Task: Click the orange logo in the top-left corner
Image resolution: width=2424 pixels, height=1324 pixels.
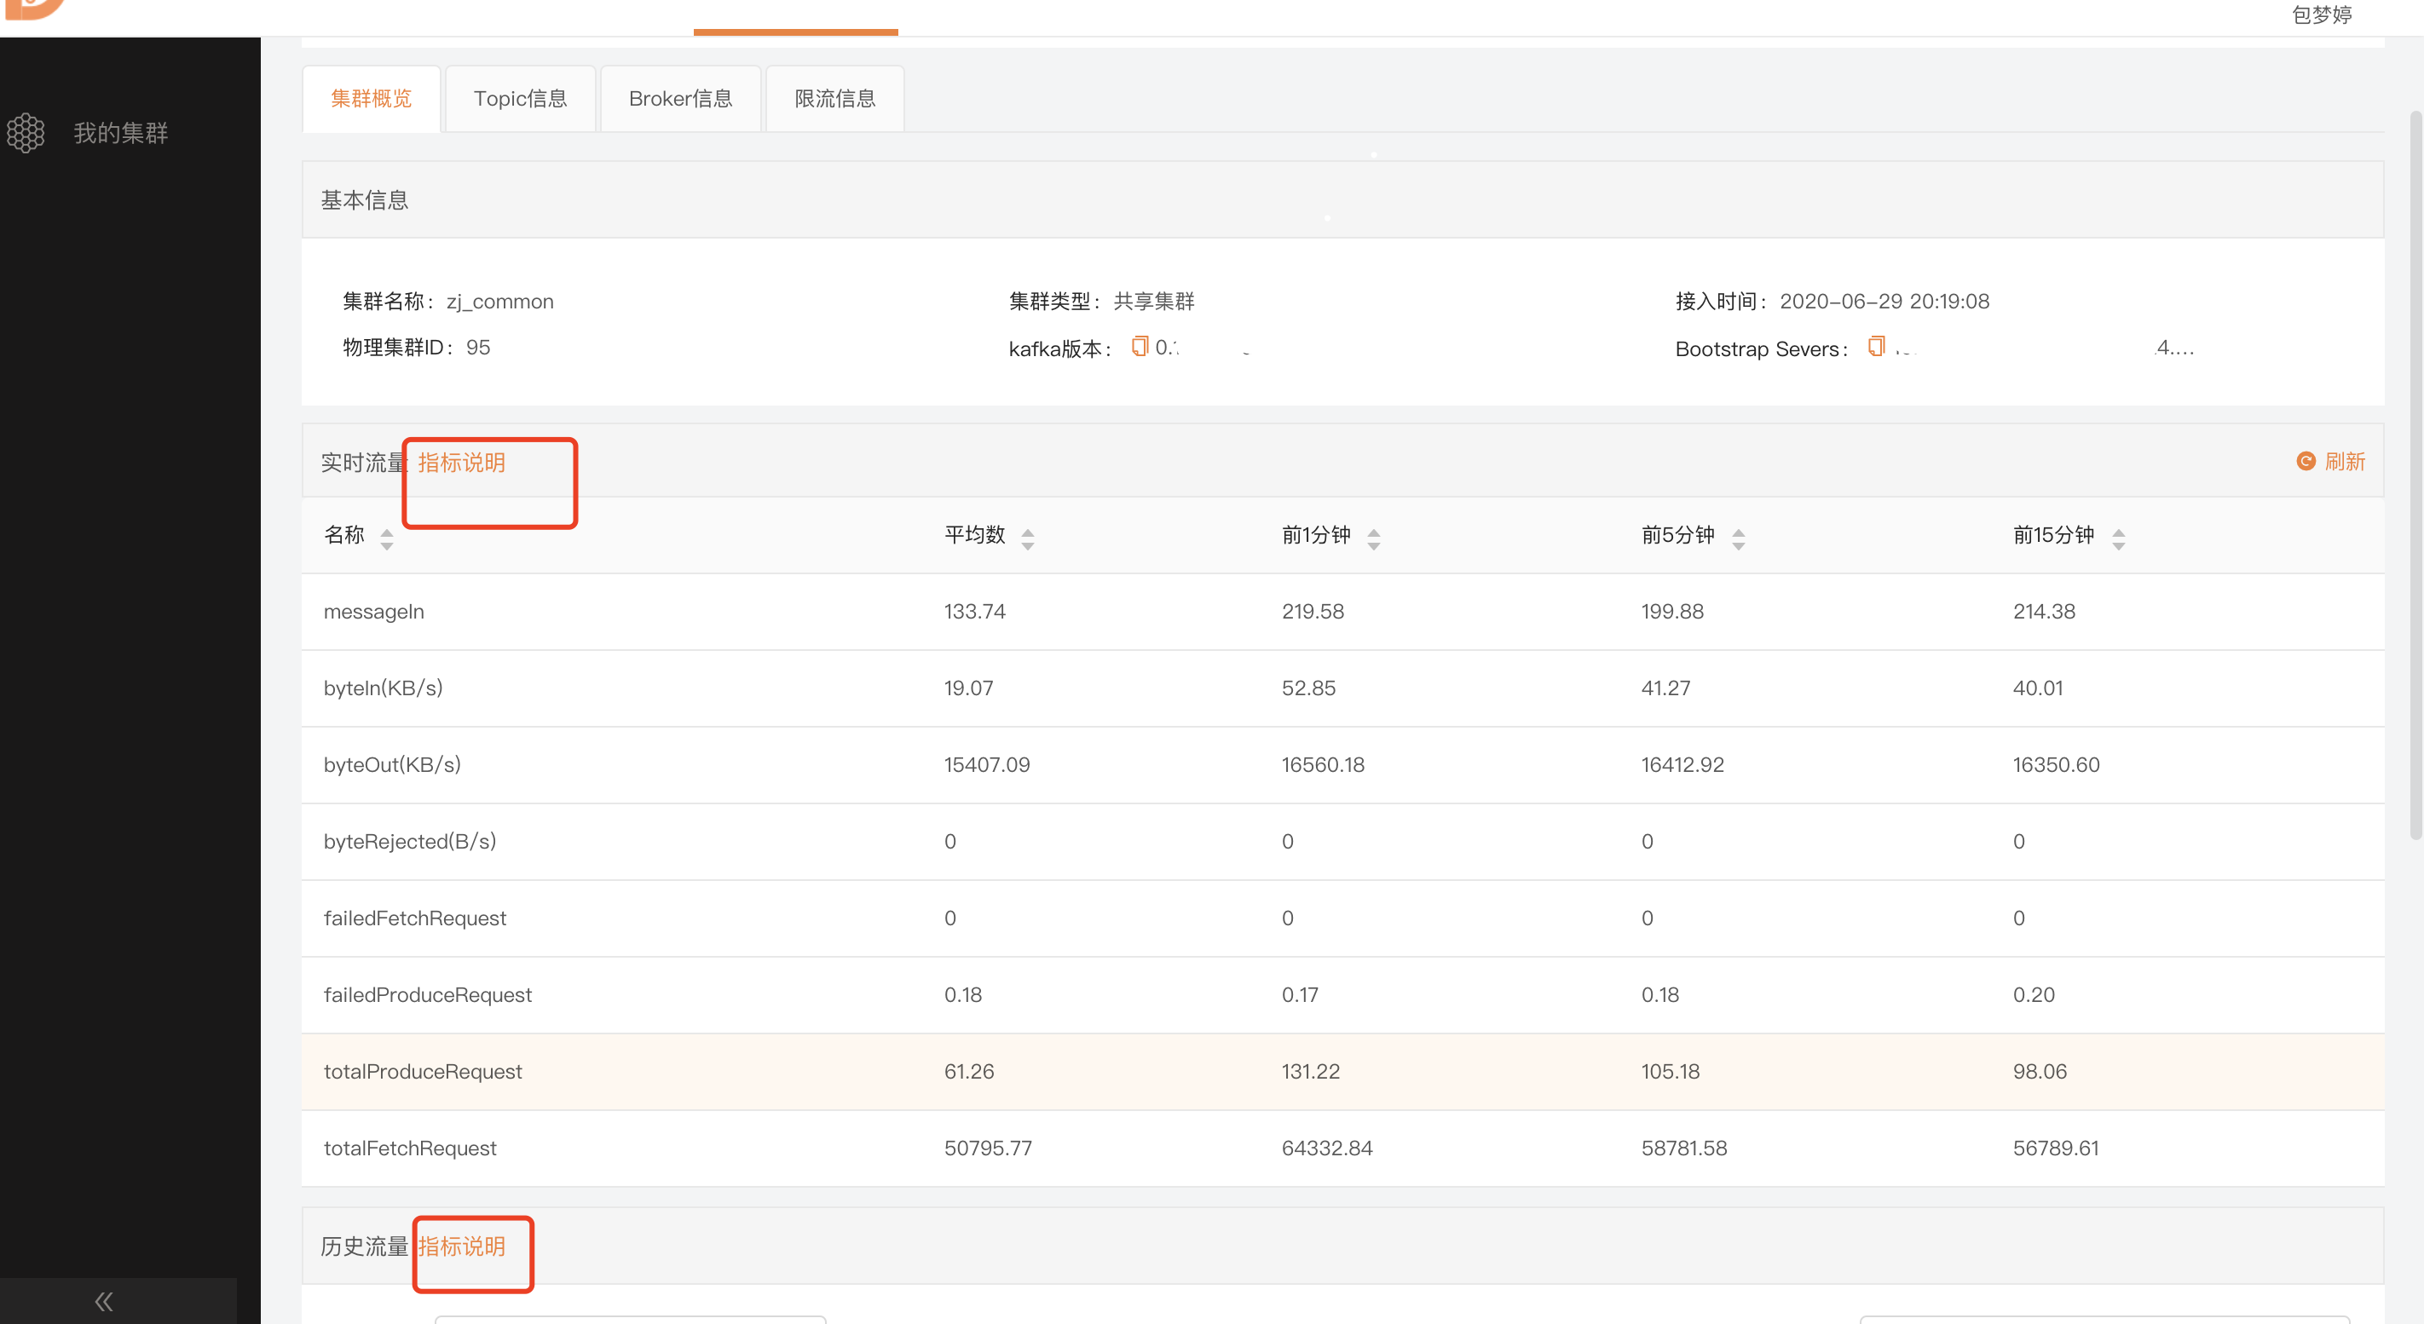Action: (x=33, y=8)
